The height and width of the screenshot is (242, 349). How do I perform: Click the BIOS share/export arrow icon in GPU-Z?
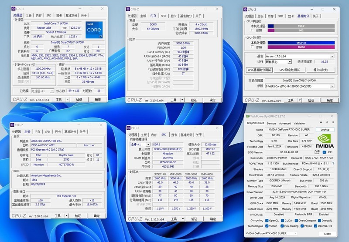317,152
